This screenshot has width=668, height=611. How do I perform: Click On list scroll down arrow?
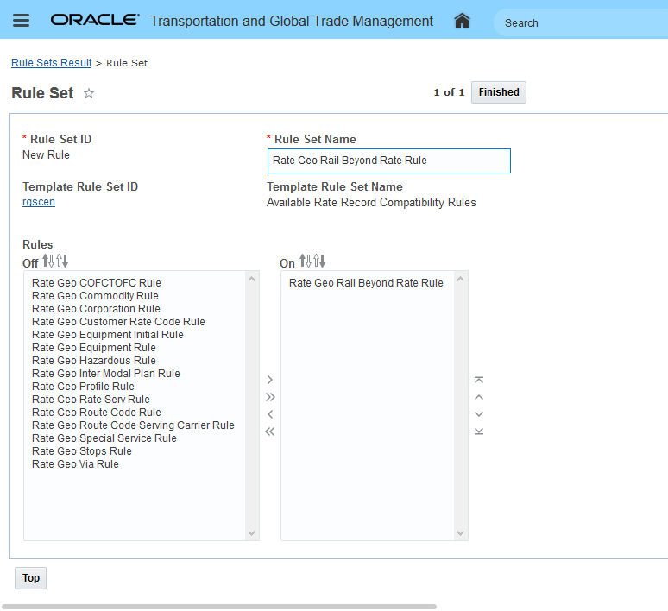[x=460, y=533]
